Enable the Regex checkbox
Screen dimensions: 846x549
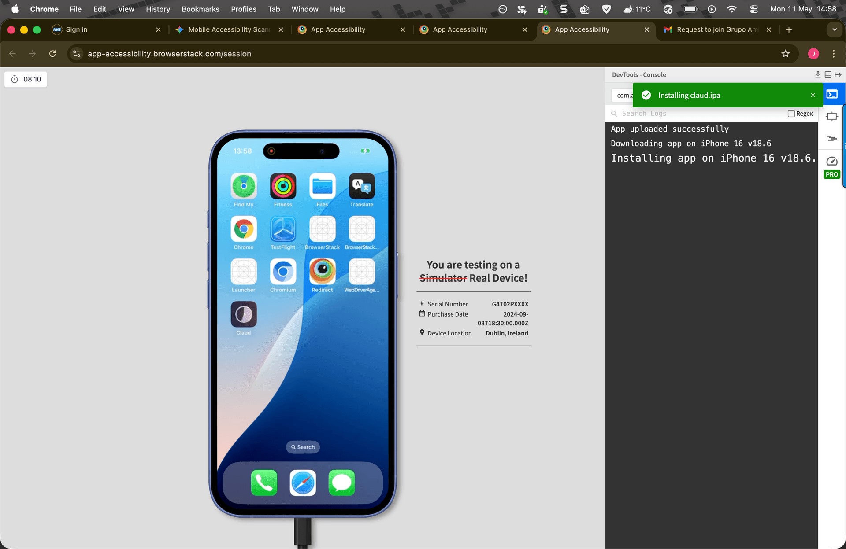coord(791,114)
